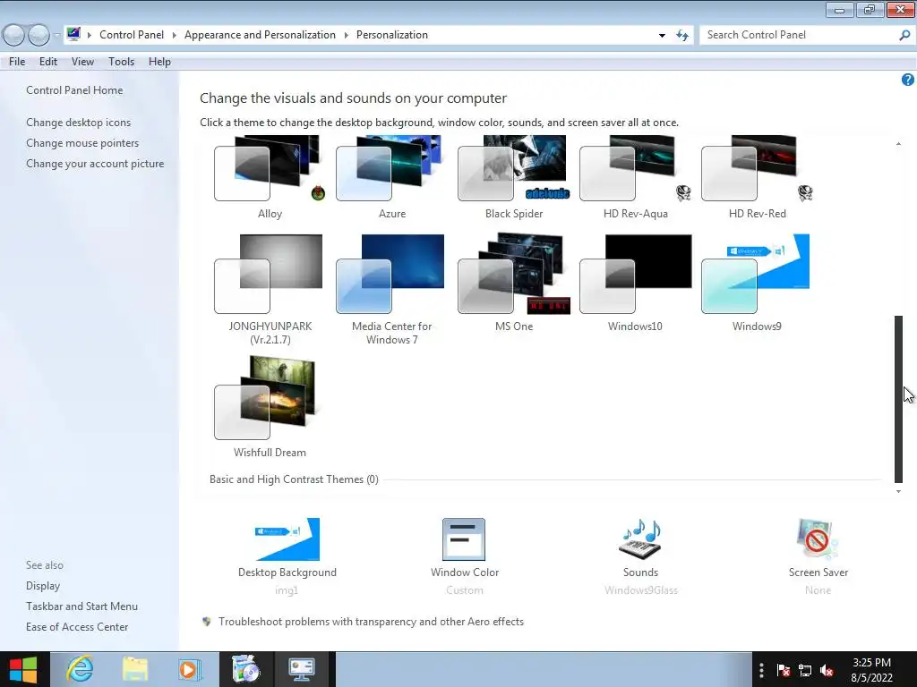Open address bar history dropdown arrow
Screen dimensions: 917x687
(662, 35)
